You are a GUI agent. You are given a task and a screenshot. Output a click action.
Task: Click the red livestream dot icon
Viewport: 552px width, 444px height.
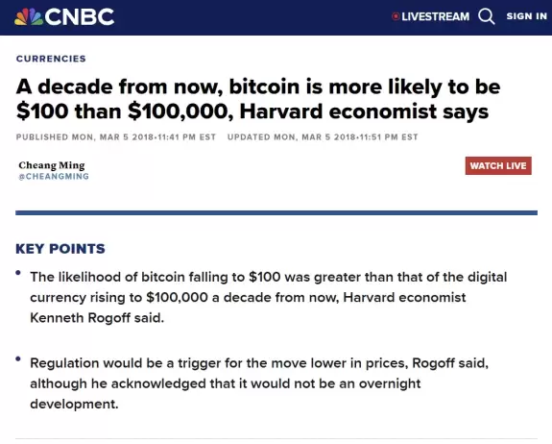click(396, 16)
